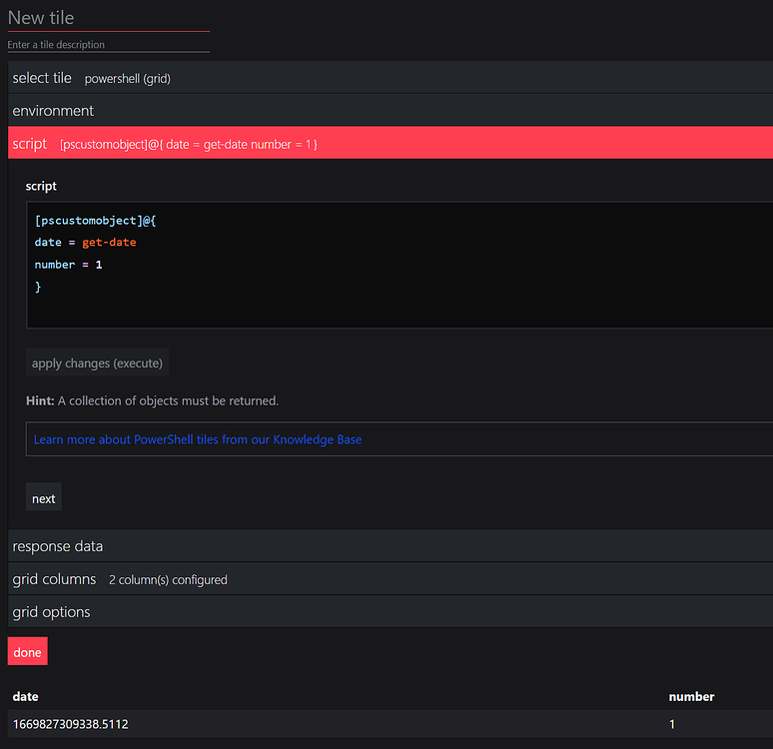The width and height of the screenshot is (773, 749).
Task: Click inside the PowerShell script editor
Action: point(399,265)
